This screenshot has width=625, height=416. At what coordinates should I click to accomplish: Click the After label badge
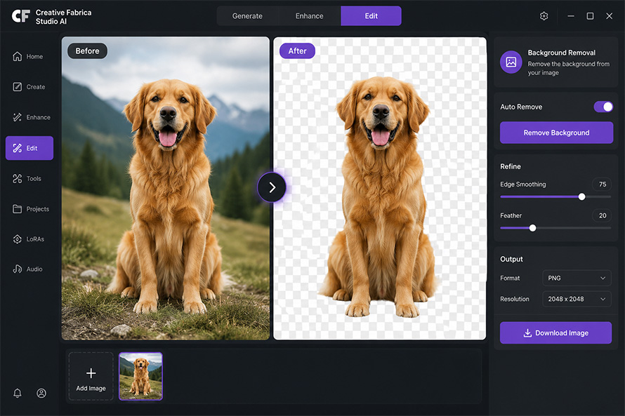(297, 51)
